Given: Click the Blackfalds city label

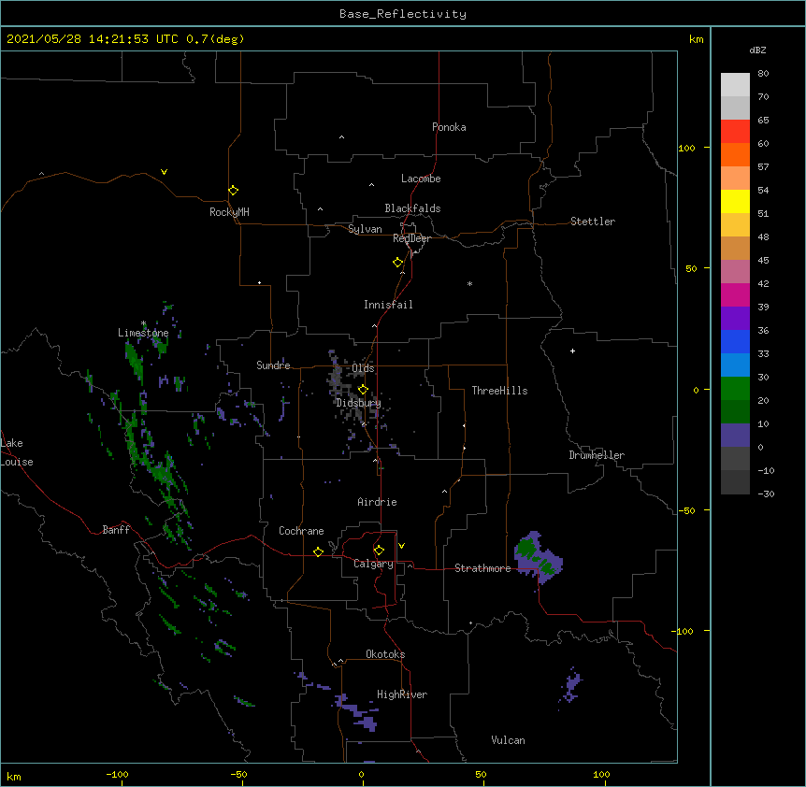Looking at the screenshot, I should click(412, 208).
